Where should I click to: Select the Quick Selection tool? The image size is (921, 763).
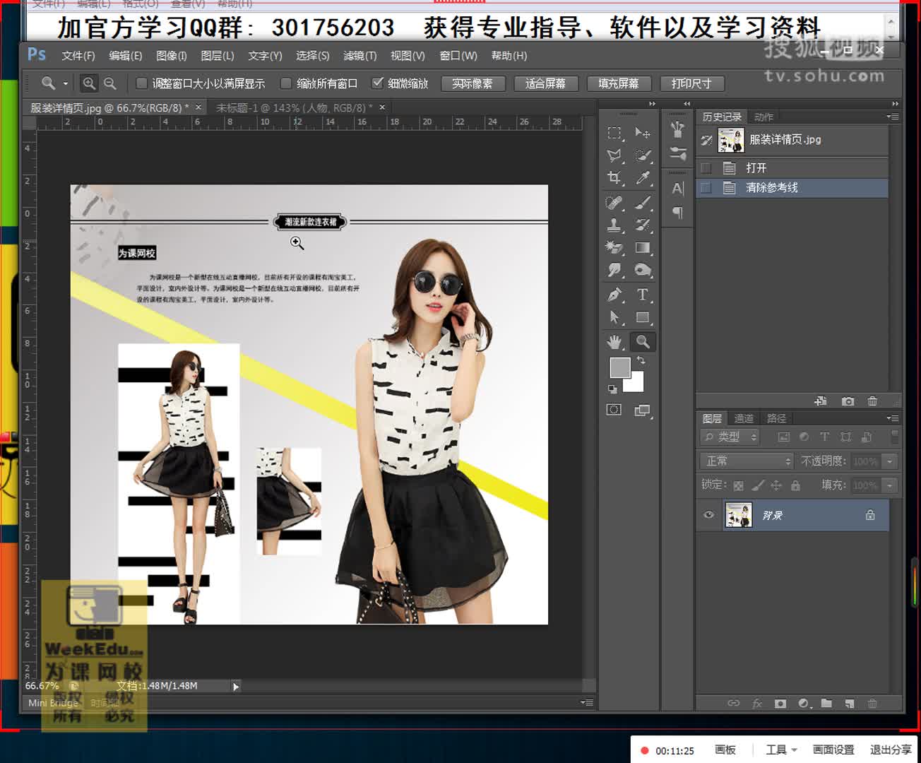point(642,155)
